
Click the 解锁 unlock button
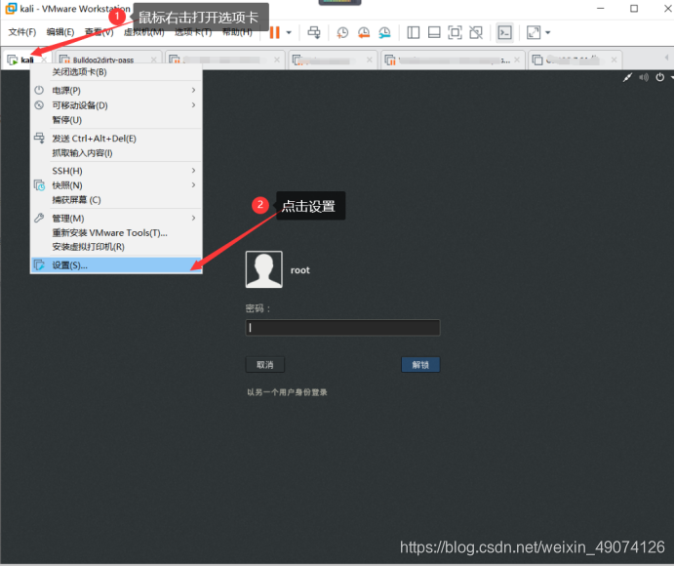coord(420,365)
